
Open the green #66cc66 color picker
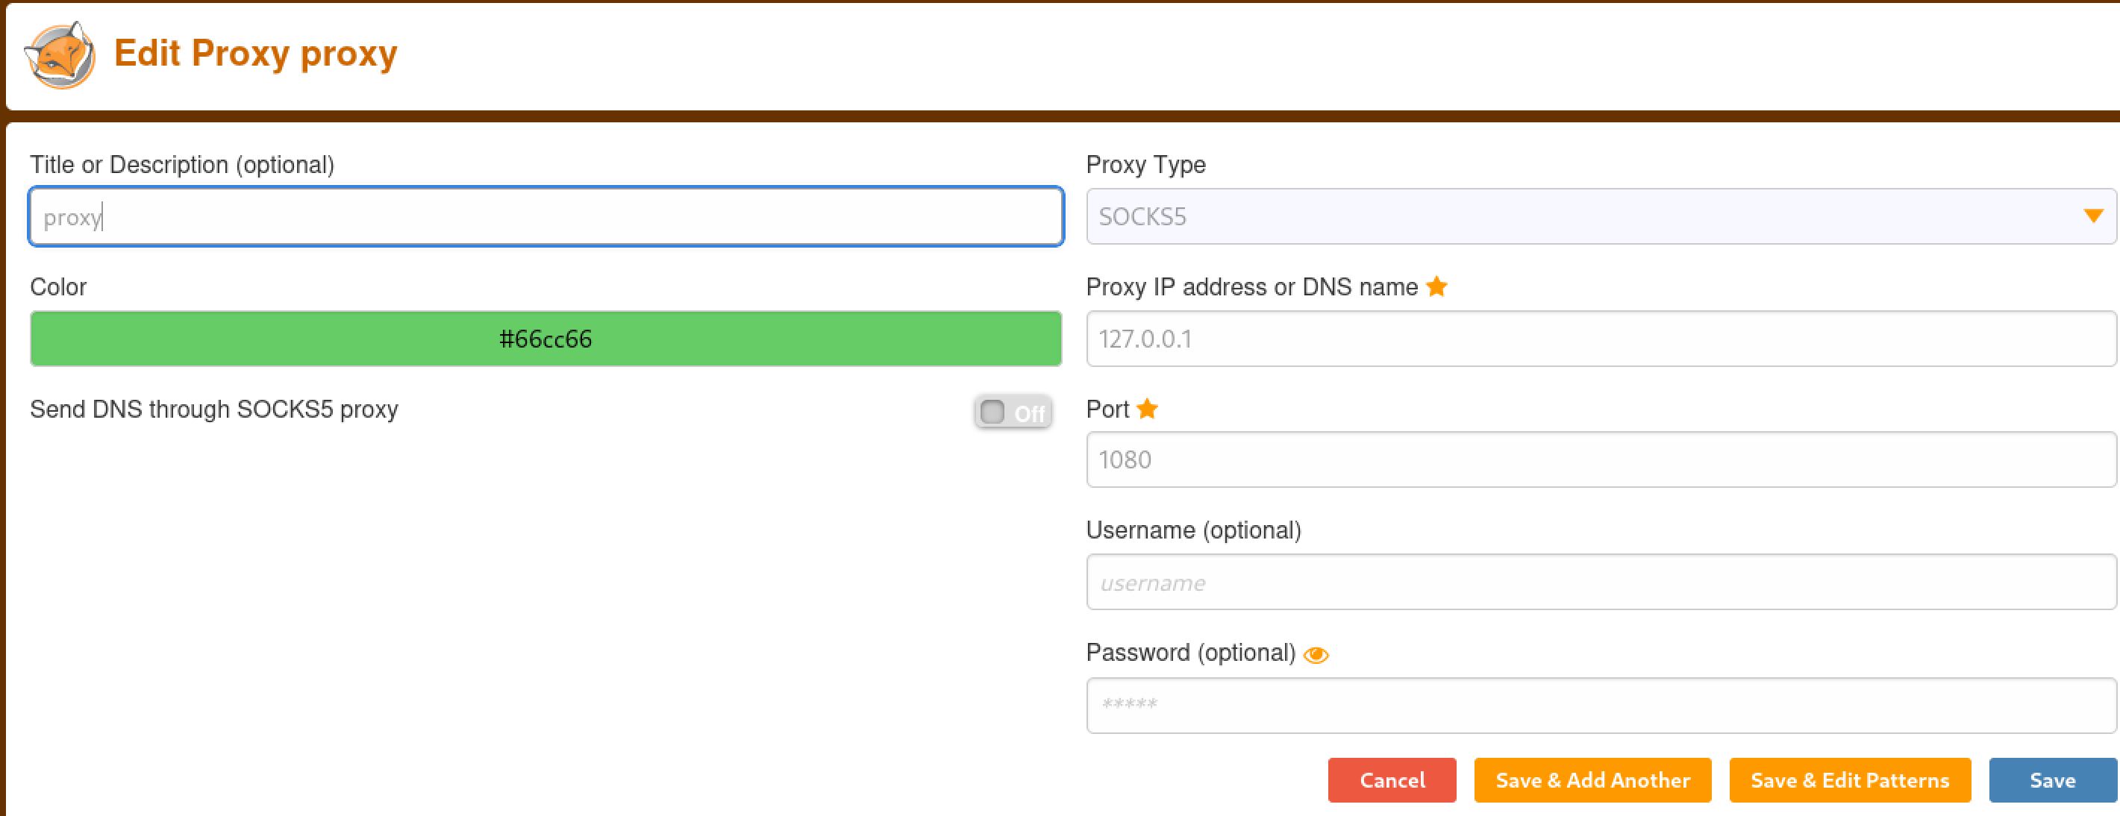click(545, 338)
